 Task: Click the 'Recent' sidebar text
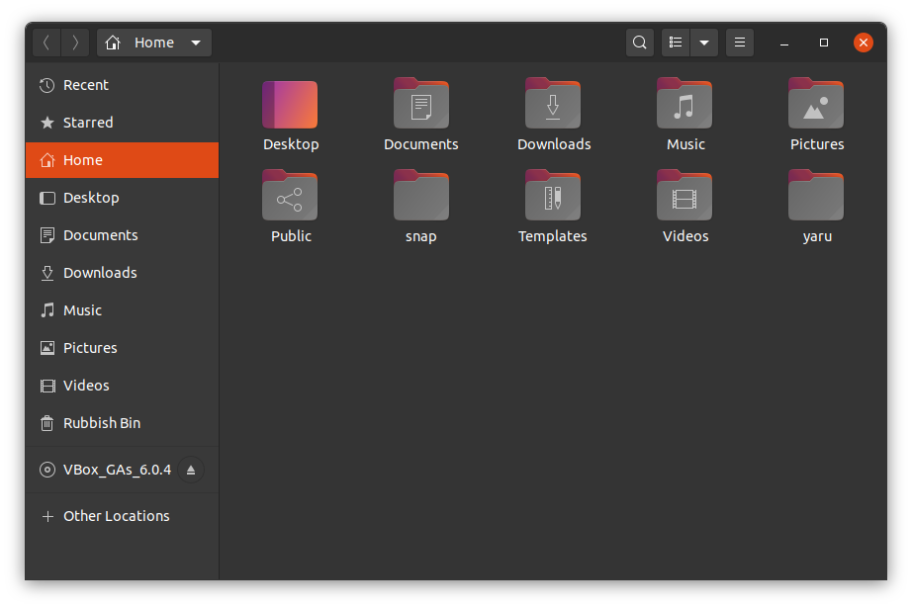[x=85, y=85]
